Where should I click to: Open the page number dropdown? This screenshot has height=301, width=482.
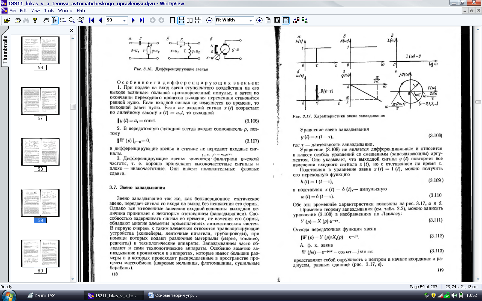point(125,20)
